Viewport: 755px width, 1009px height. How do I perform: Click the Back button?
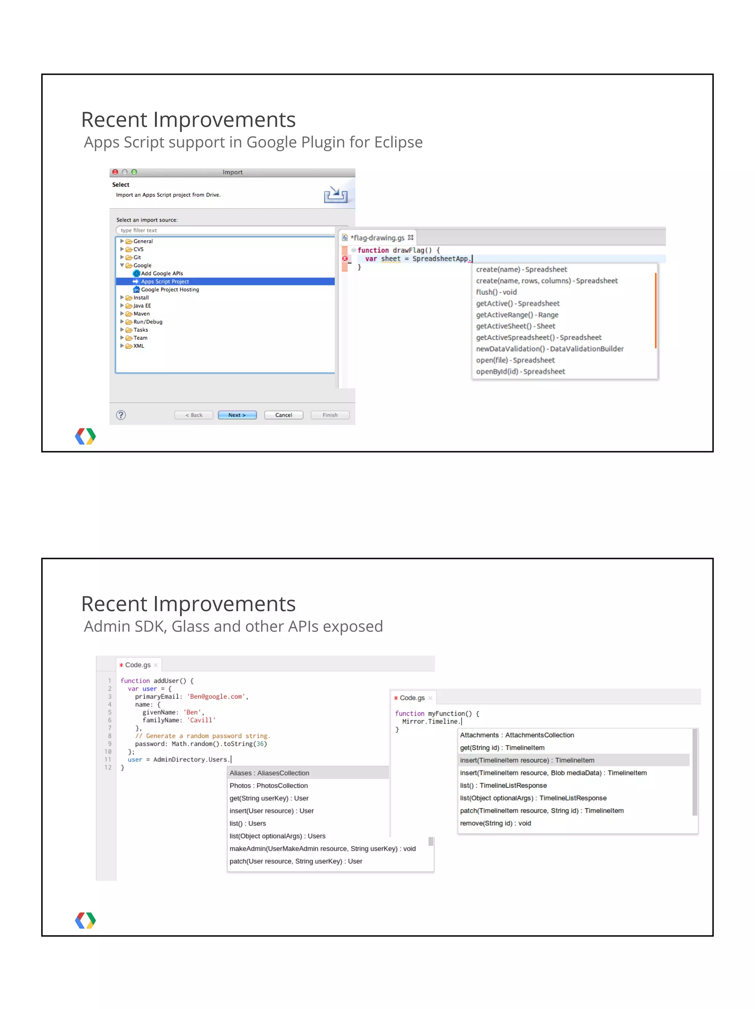pyautogui.click(x=194, y=415)
